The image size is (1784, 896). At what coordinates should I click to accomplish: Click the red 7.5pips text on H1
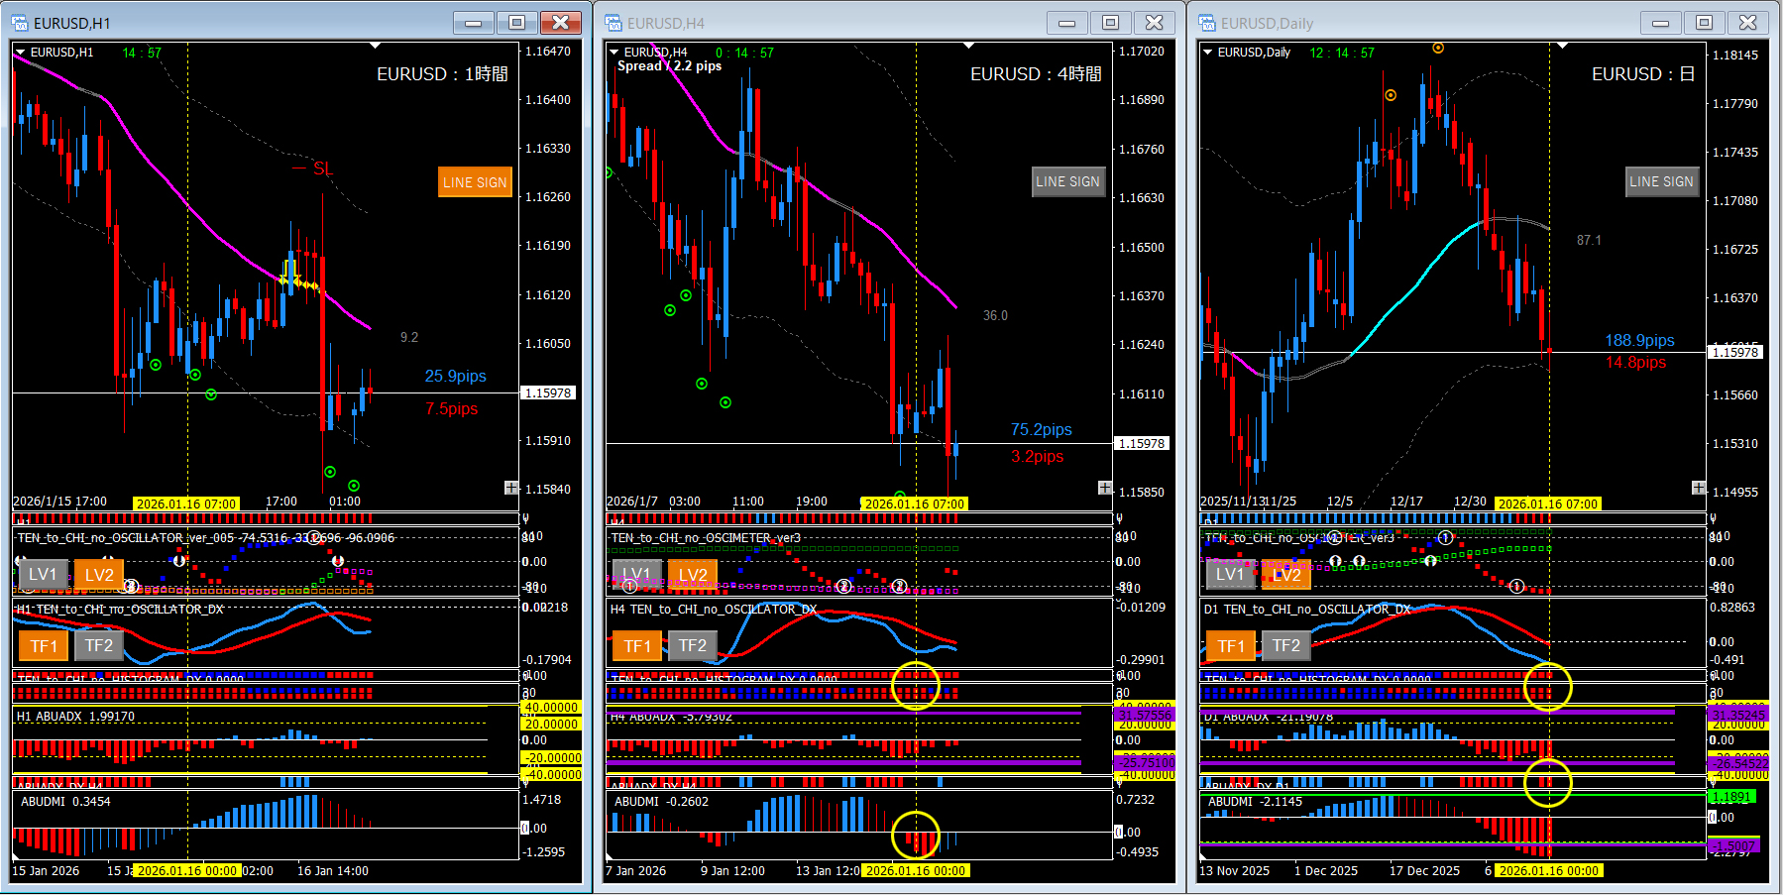click(452, 409)
